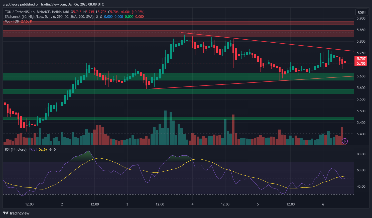
Task: Click the 5.706 current price label
Action: (361, 63)
